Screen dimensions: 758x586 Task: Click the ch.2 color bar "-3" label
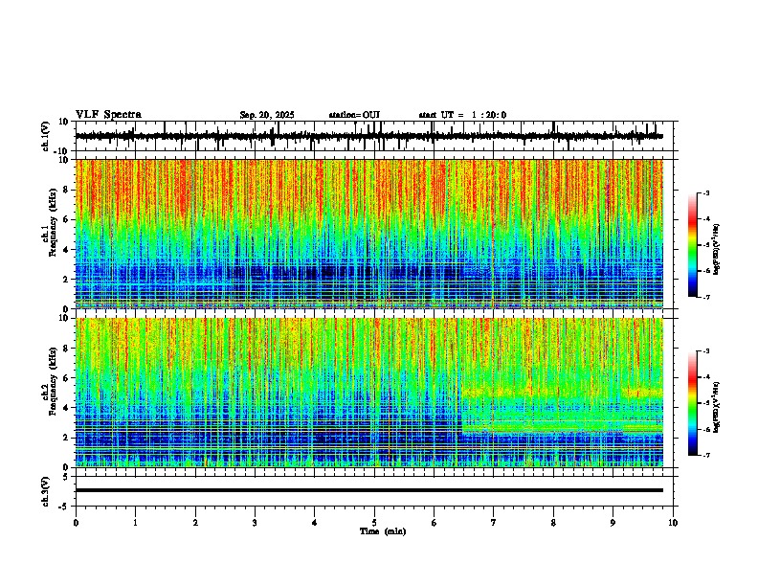pyautogui.click(x=706, y=351)
